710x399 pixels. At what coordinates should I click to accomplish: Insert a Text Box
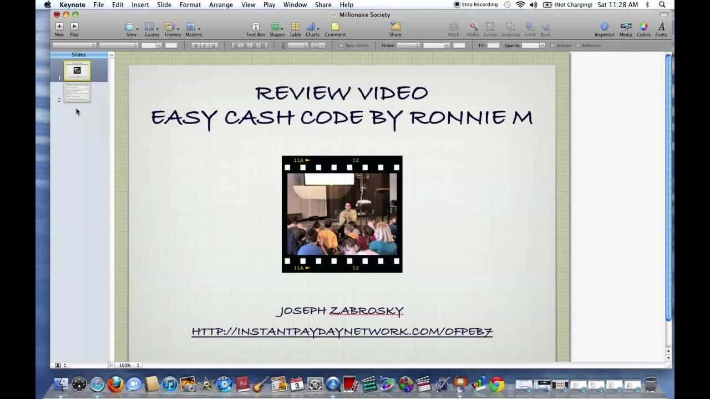(256, 29)
